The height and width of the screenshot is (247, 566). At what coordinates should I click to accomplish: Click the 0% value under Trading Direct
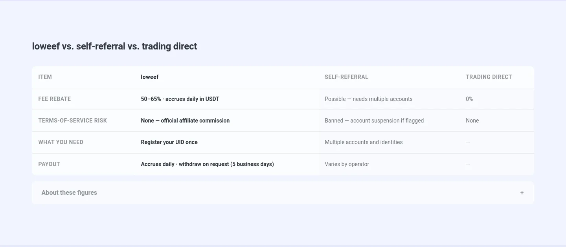469,99
